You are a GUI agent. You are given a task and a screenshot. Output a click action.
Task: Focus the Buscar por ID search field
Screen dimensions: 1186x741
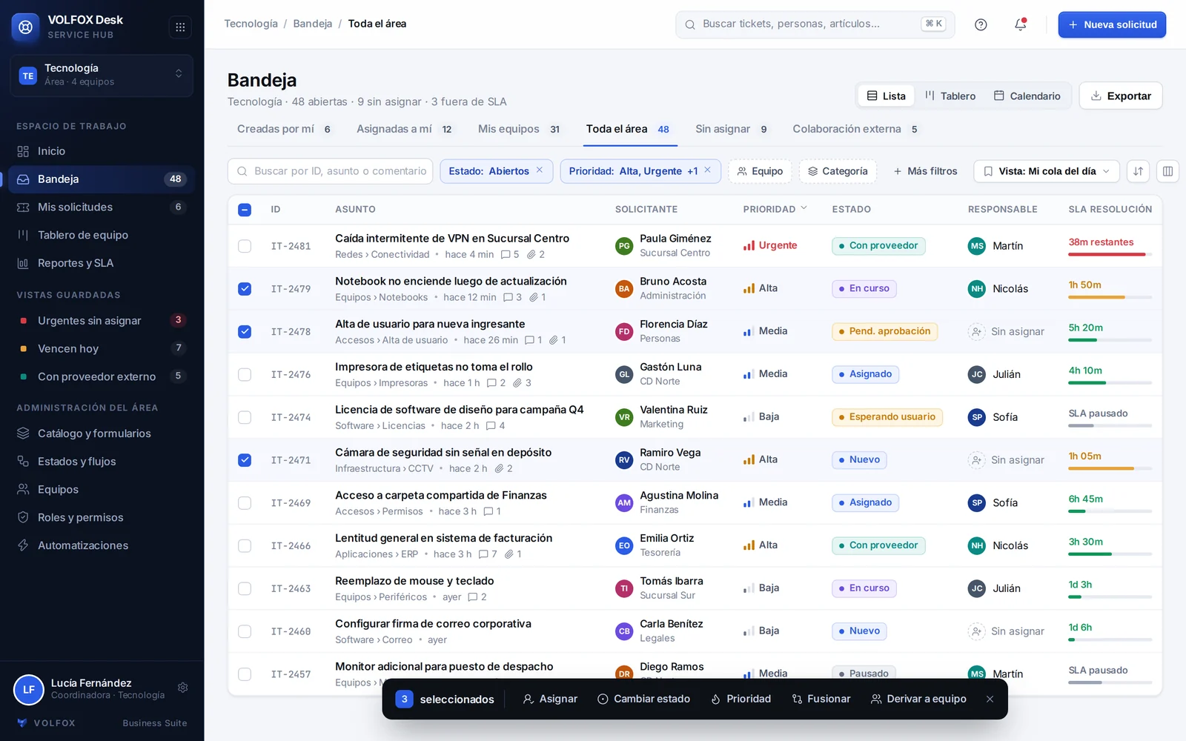click(x=331, y=171)
